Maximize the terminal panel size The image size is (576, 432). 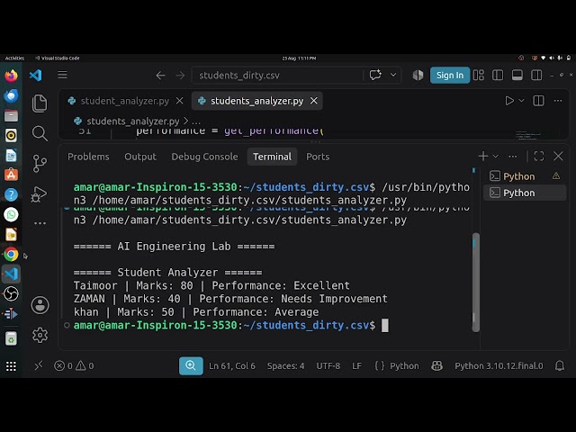click(539, 156)
